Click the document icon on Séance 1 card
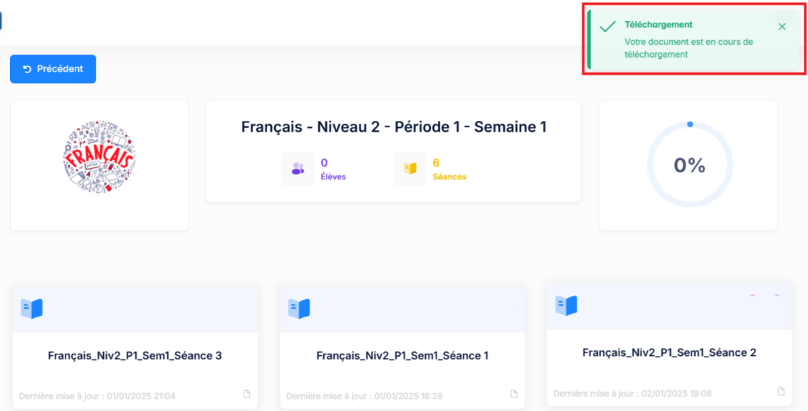The image size is (808, 411). click(x=514, y=394)
